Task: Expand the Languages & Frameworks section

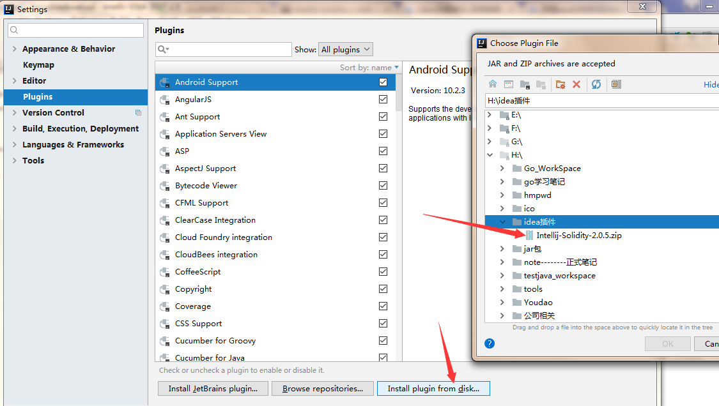Action: [x=14, y=145]
